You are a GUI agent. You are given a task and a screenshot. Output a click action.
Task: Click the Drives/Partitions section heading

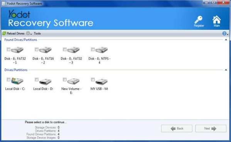(16, 70)
